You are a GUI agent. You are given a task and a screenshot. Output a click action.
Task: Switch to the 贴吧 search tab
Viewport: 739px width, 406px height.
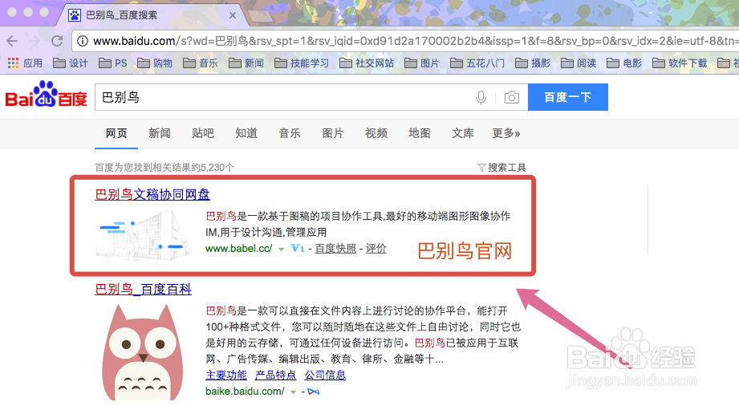tap(203, 133)
